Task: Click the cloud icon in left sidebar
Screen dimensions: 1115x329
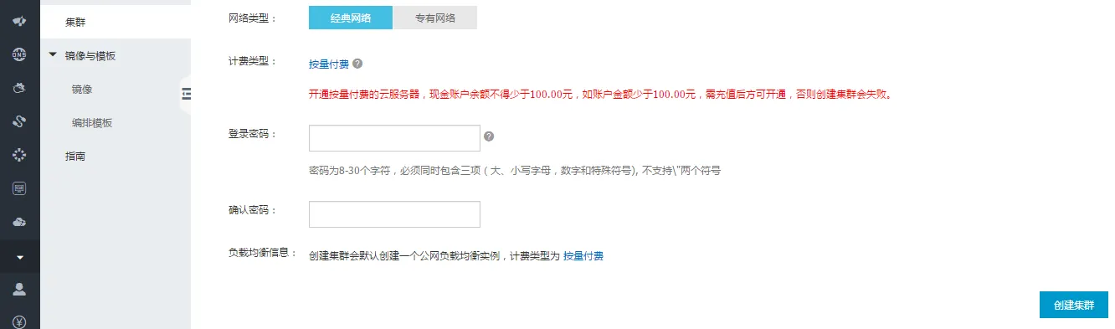Action: (19, 222)
